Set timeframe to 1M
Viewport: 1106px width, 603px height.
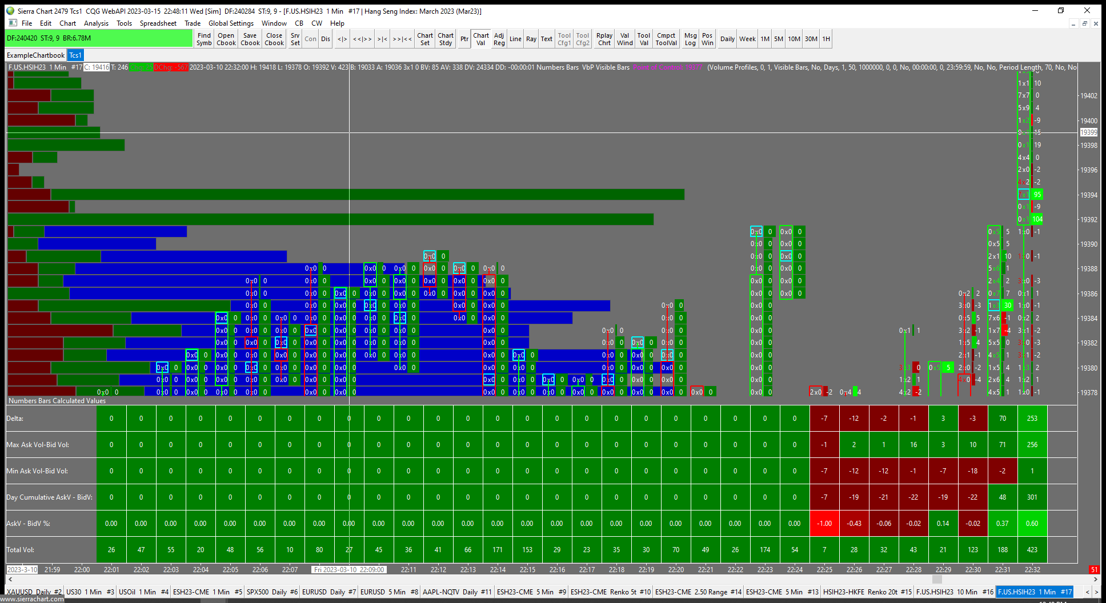click(765, 39)
